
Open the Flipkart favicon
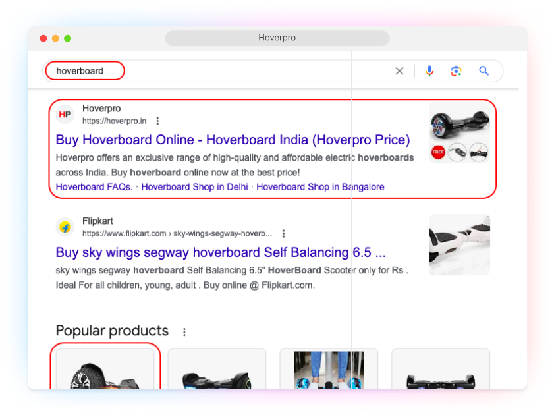(65, 227)
